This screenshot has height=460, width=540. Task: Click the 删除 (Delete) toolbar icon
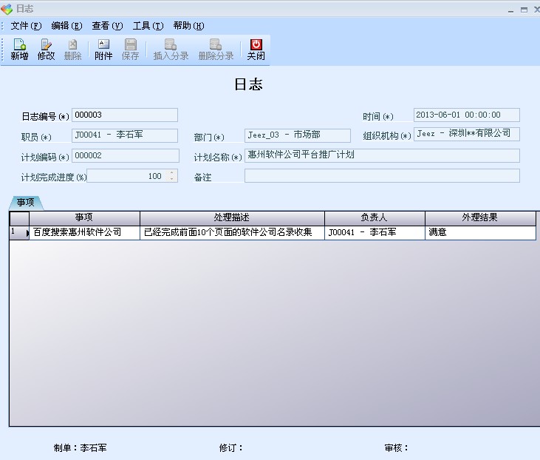tap(72, 50)
